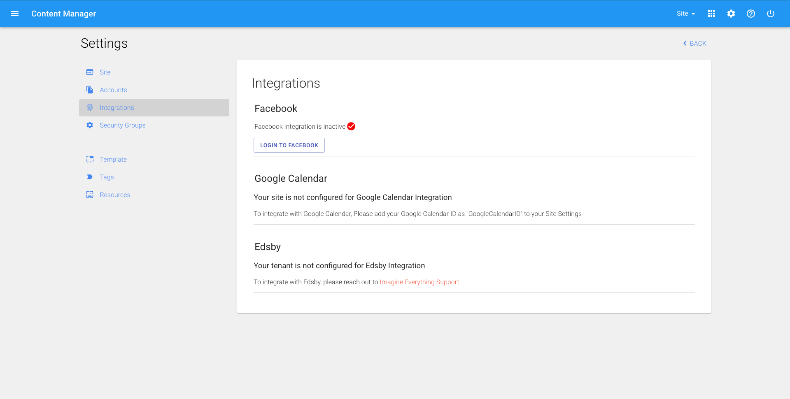Image resolution: width=790 pixels, height=399 pixels.
Task: Click the Site sidebar icon
Action: click(x=90, y=72)
